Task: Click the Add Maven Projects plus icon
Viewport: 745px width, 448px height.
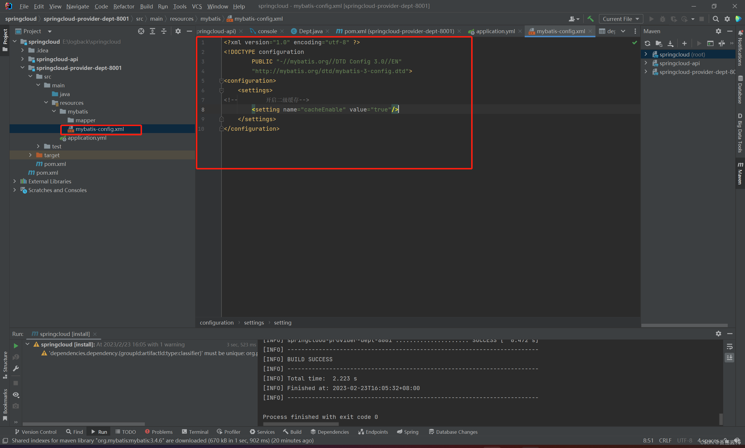Action: pyautogui.click(x=684, y=43)
